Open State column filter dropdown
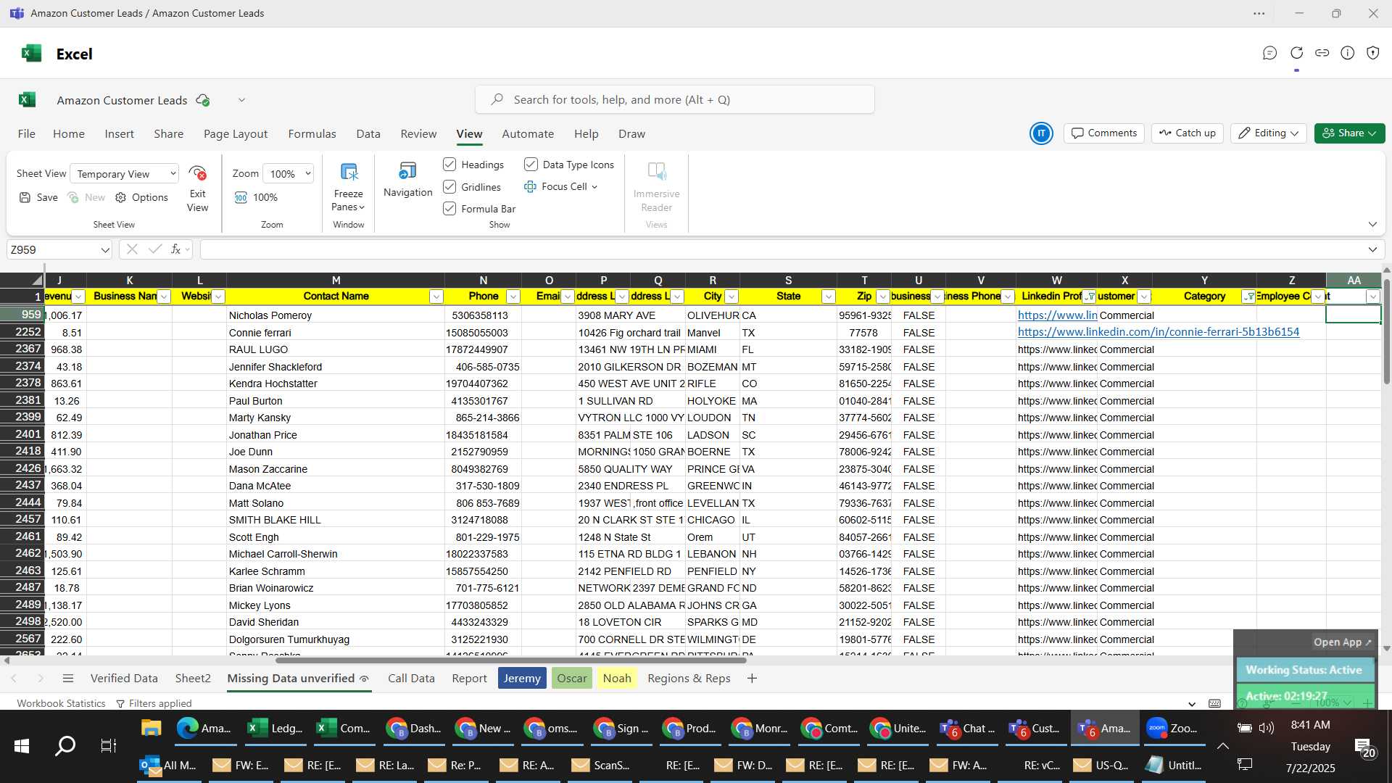 (828, 297)
